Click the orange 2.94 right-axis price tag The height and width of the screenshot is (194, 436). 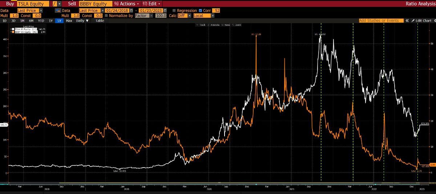[432, 165]
